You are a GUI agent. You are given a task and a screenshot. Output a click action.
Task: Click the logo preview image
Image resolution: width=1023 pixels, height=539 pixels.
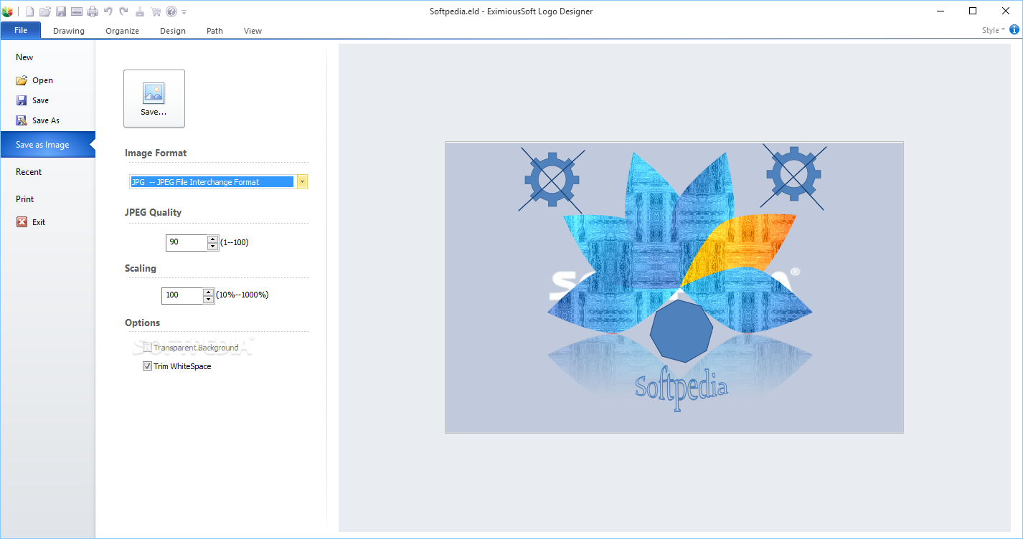point(674,287)
